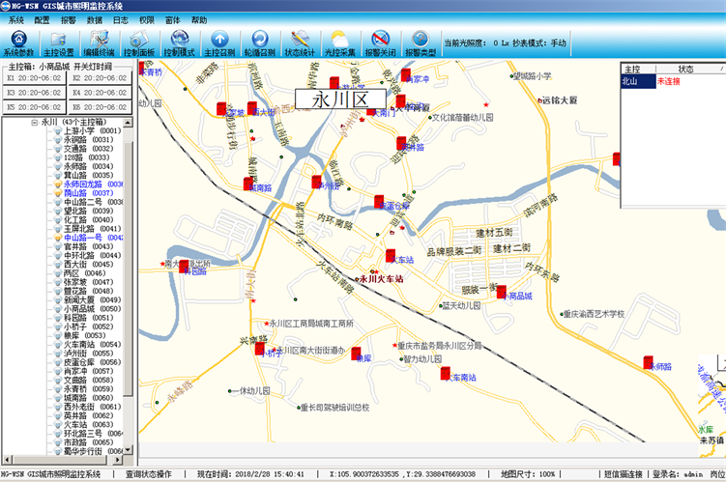Click the 主控设置 toolbar icon

(x=58, y=43)
